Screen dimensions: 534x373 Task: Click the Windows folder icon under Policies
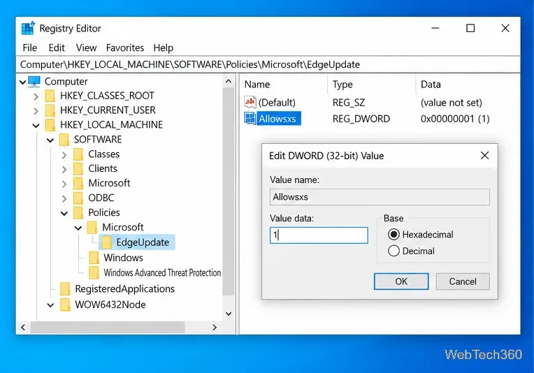(x=94, y=258)
